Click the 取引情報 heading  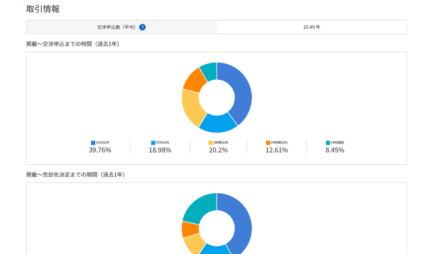pyautogui.click(x=43, y=9)
